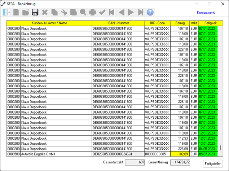Select the Autoteile Engelke GmbH name cell

pos(56,154)
